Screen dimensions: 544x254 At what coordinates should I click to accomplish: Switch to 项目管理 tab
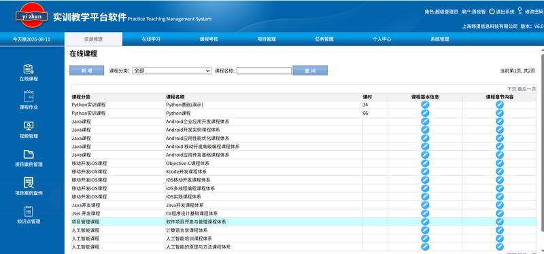click(x=267, y=39)
